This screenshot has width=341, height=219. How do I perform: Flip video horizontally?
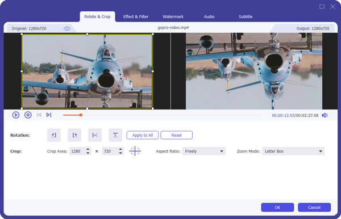[95, 135]
